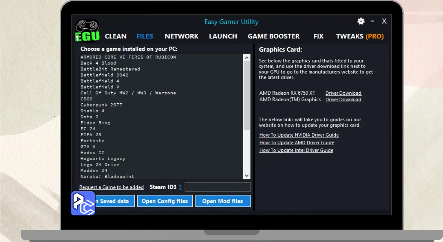Open the FIX tab

[x=318, y=36]
